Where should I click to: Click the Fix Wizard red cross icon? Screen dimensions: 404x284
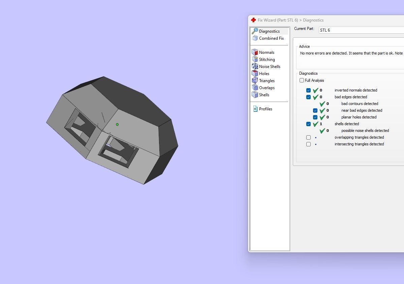[253, 20]
